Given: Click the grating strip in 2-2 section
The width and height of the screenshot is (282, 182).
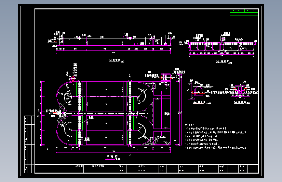Looking at the screenshot, I should pyautogui.click(x=222, y=43).
